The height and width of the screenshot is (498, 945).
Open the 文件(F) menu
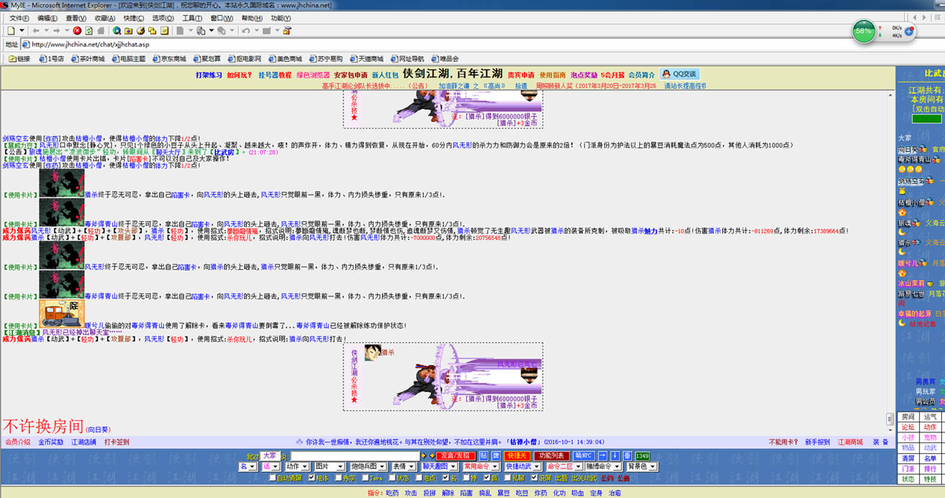coord(19,18)
